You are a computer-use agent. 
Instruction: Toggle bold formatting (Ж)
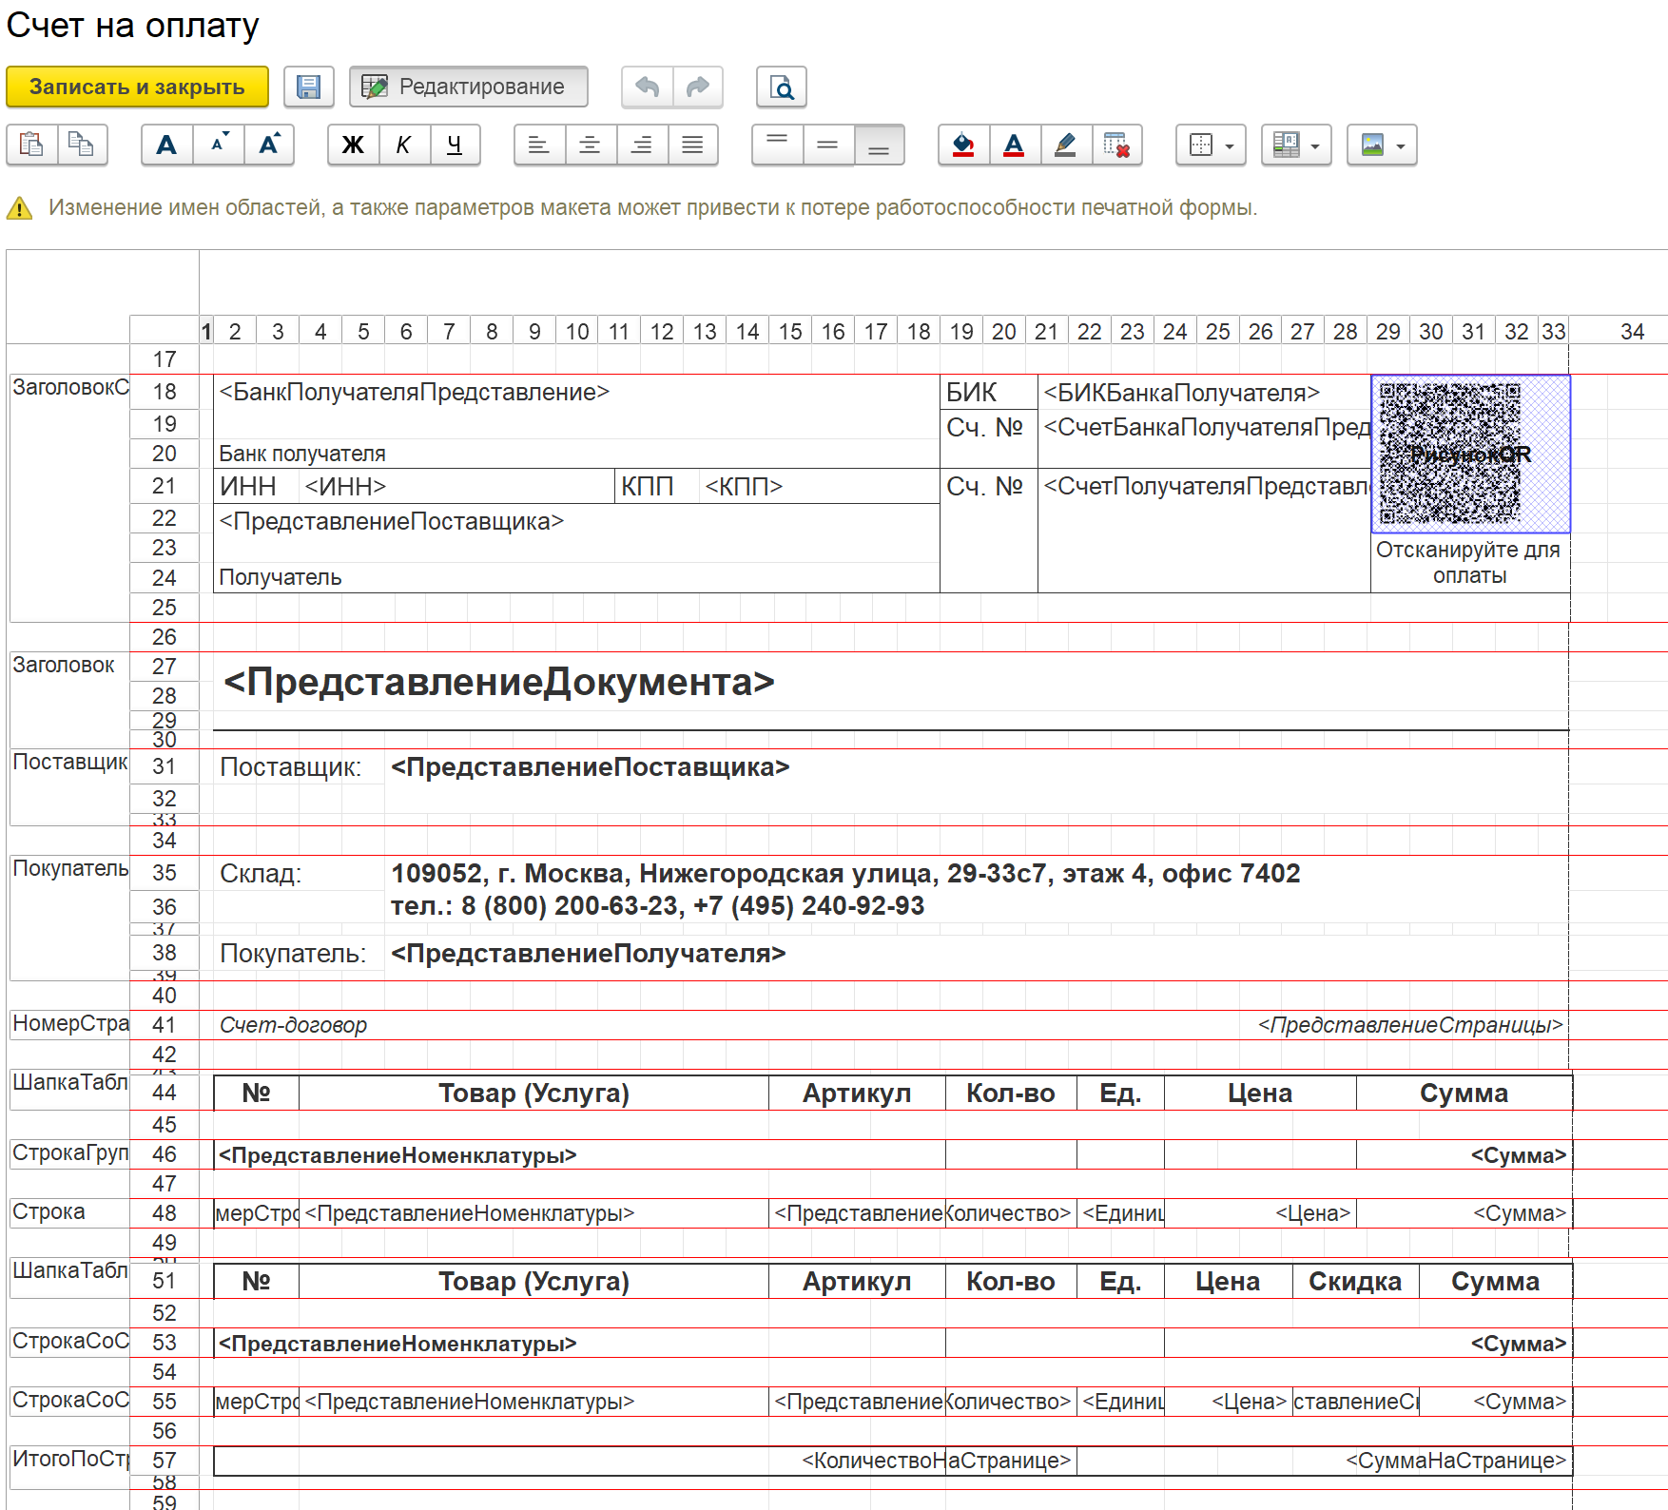point(353,145)
